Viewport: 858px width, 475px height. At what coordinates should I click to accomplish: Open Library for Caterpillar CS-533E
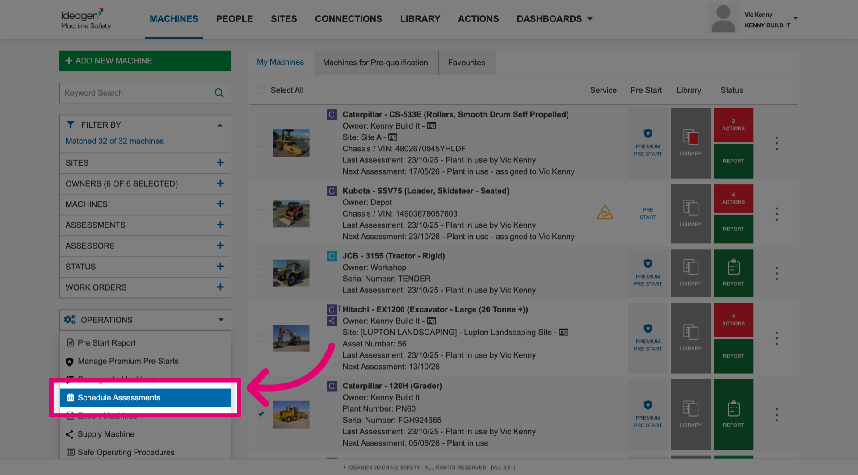[690, 143]
